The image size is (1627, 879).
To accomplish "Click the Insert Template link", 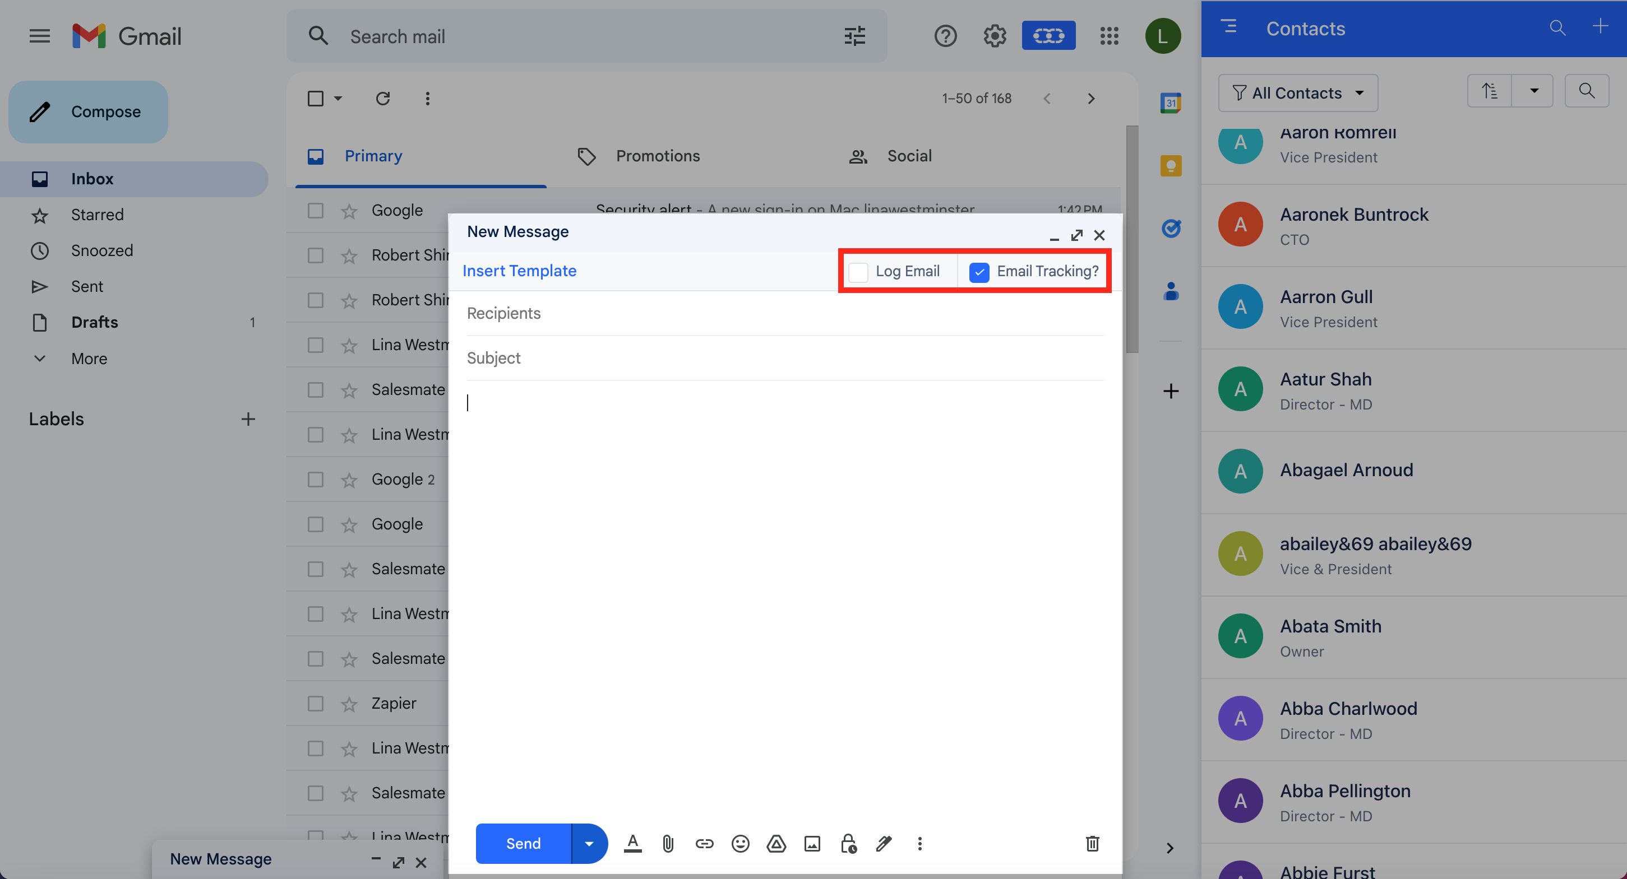I will tap(519, 271).
